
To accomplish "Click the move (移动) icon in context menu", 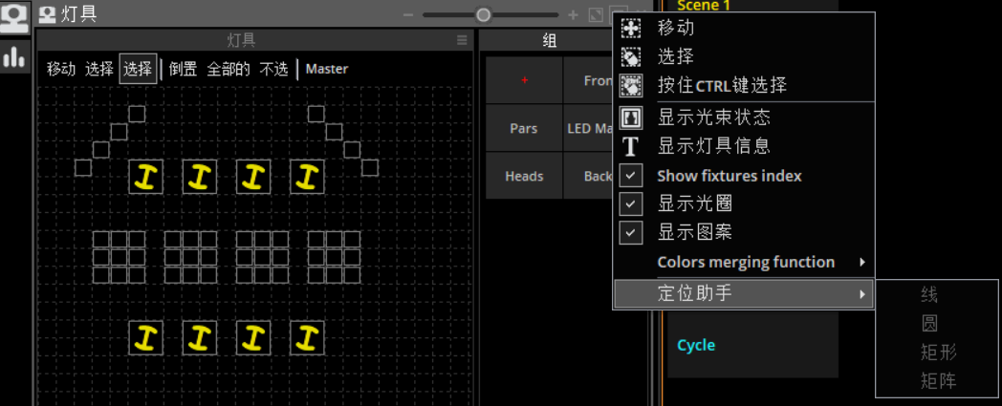I will [631, 29].
